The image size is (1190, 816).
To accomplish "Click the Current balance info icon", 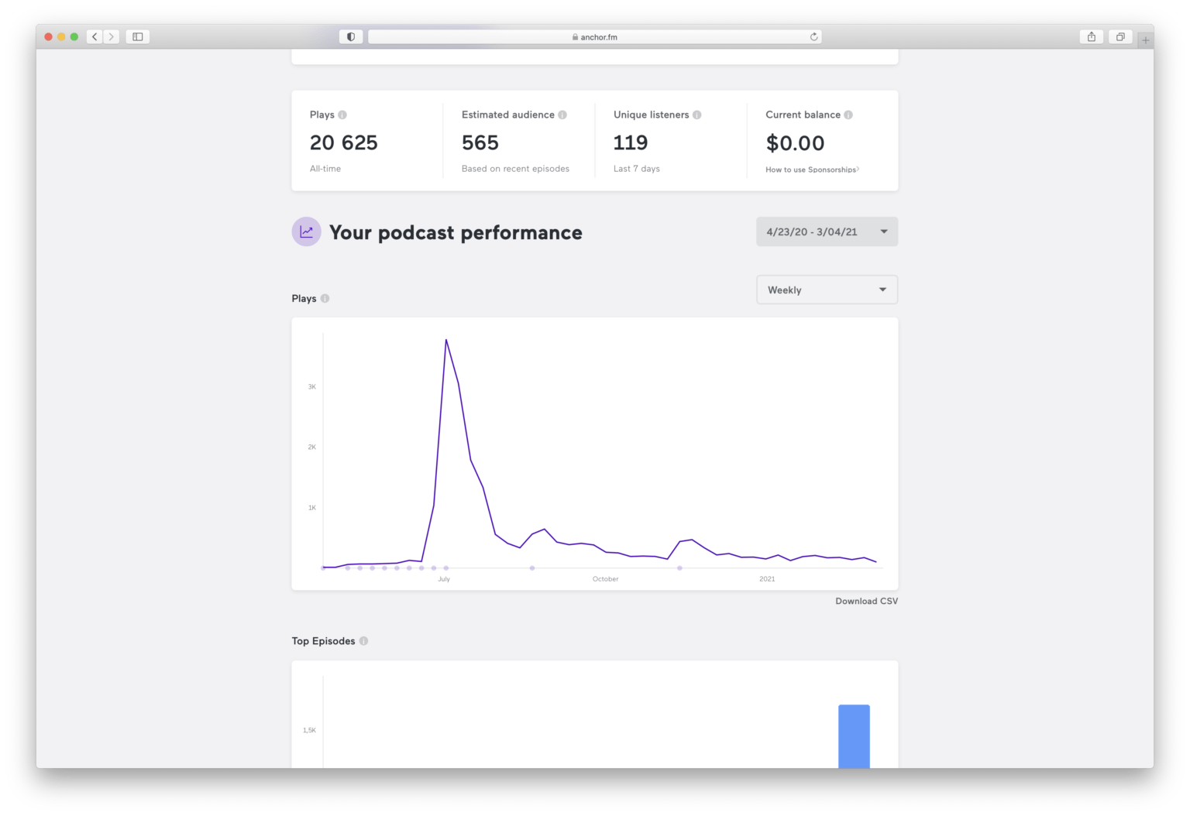I will [x=848, y=115].
